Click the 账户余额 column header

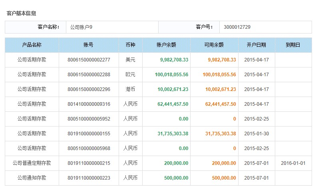166,45
